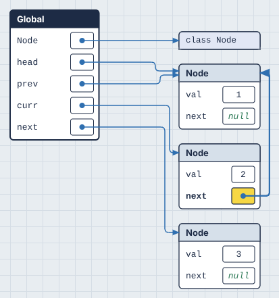Click the pointer box of Node variable
Viewport: 279px width, 298px height.
[82, 41]
